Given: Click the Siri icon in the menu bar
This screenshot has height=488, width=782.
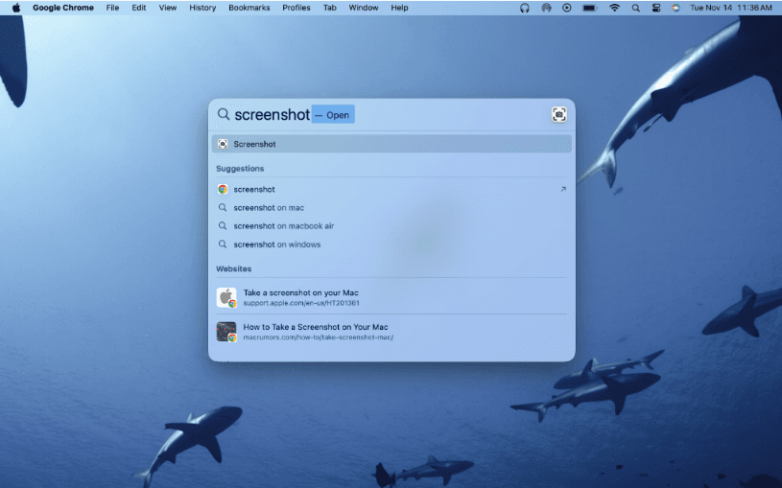Looking at the screenshot, I should tap(676, 8).
